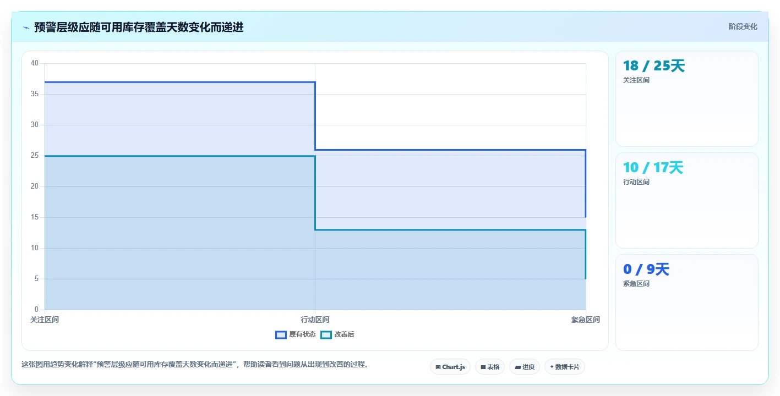780x396 pixels.
Task: Select the 进度 tag chip
Action: pos(525,367)
